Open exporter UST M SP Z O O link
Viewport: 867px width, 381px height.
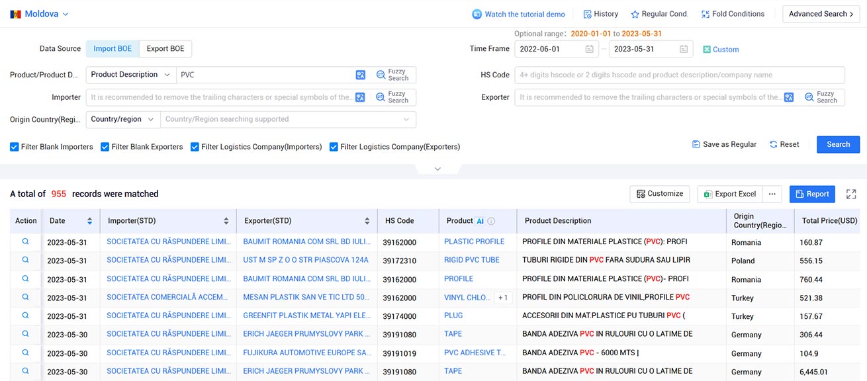(306, 261)
